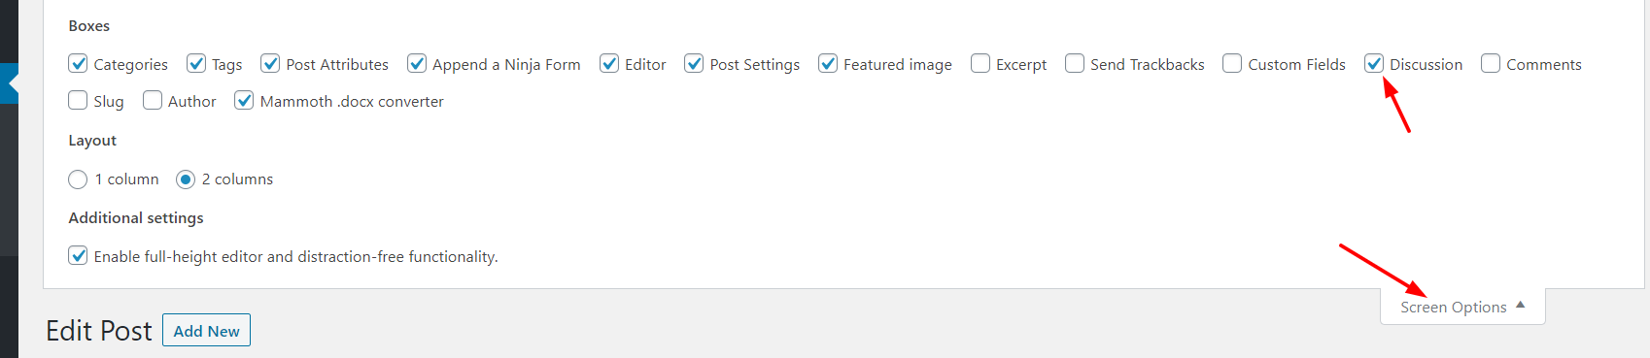Collapse the Screen Options panel

click(x=1462, y=307)
